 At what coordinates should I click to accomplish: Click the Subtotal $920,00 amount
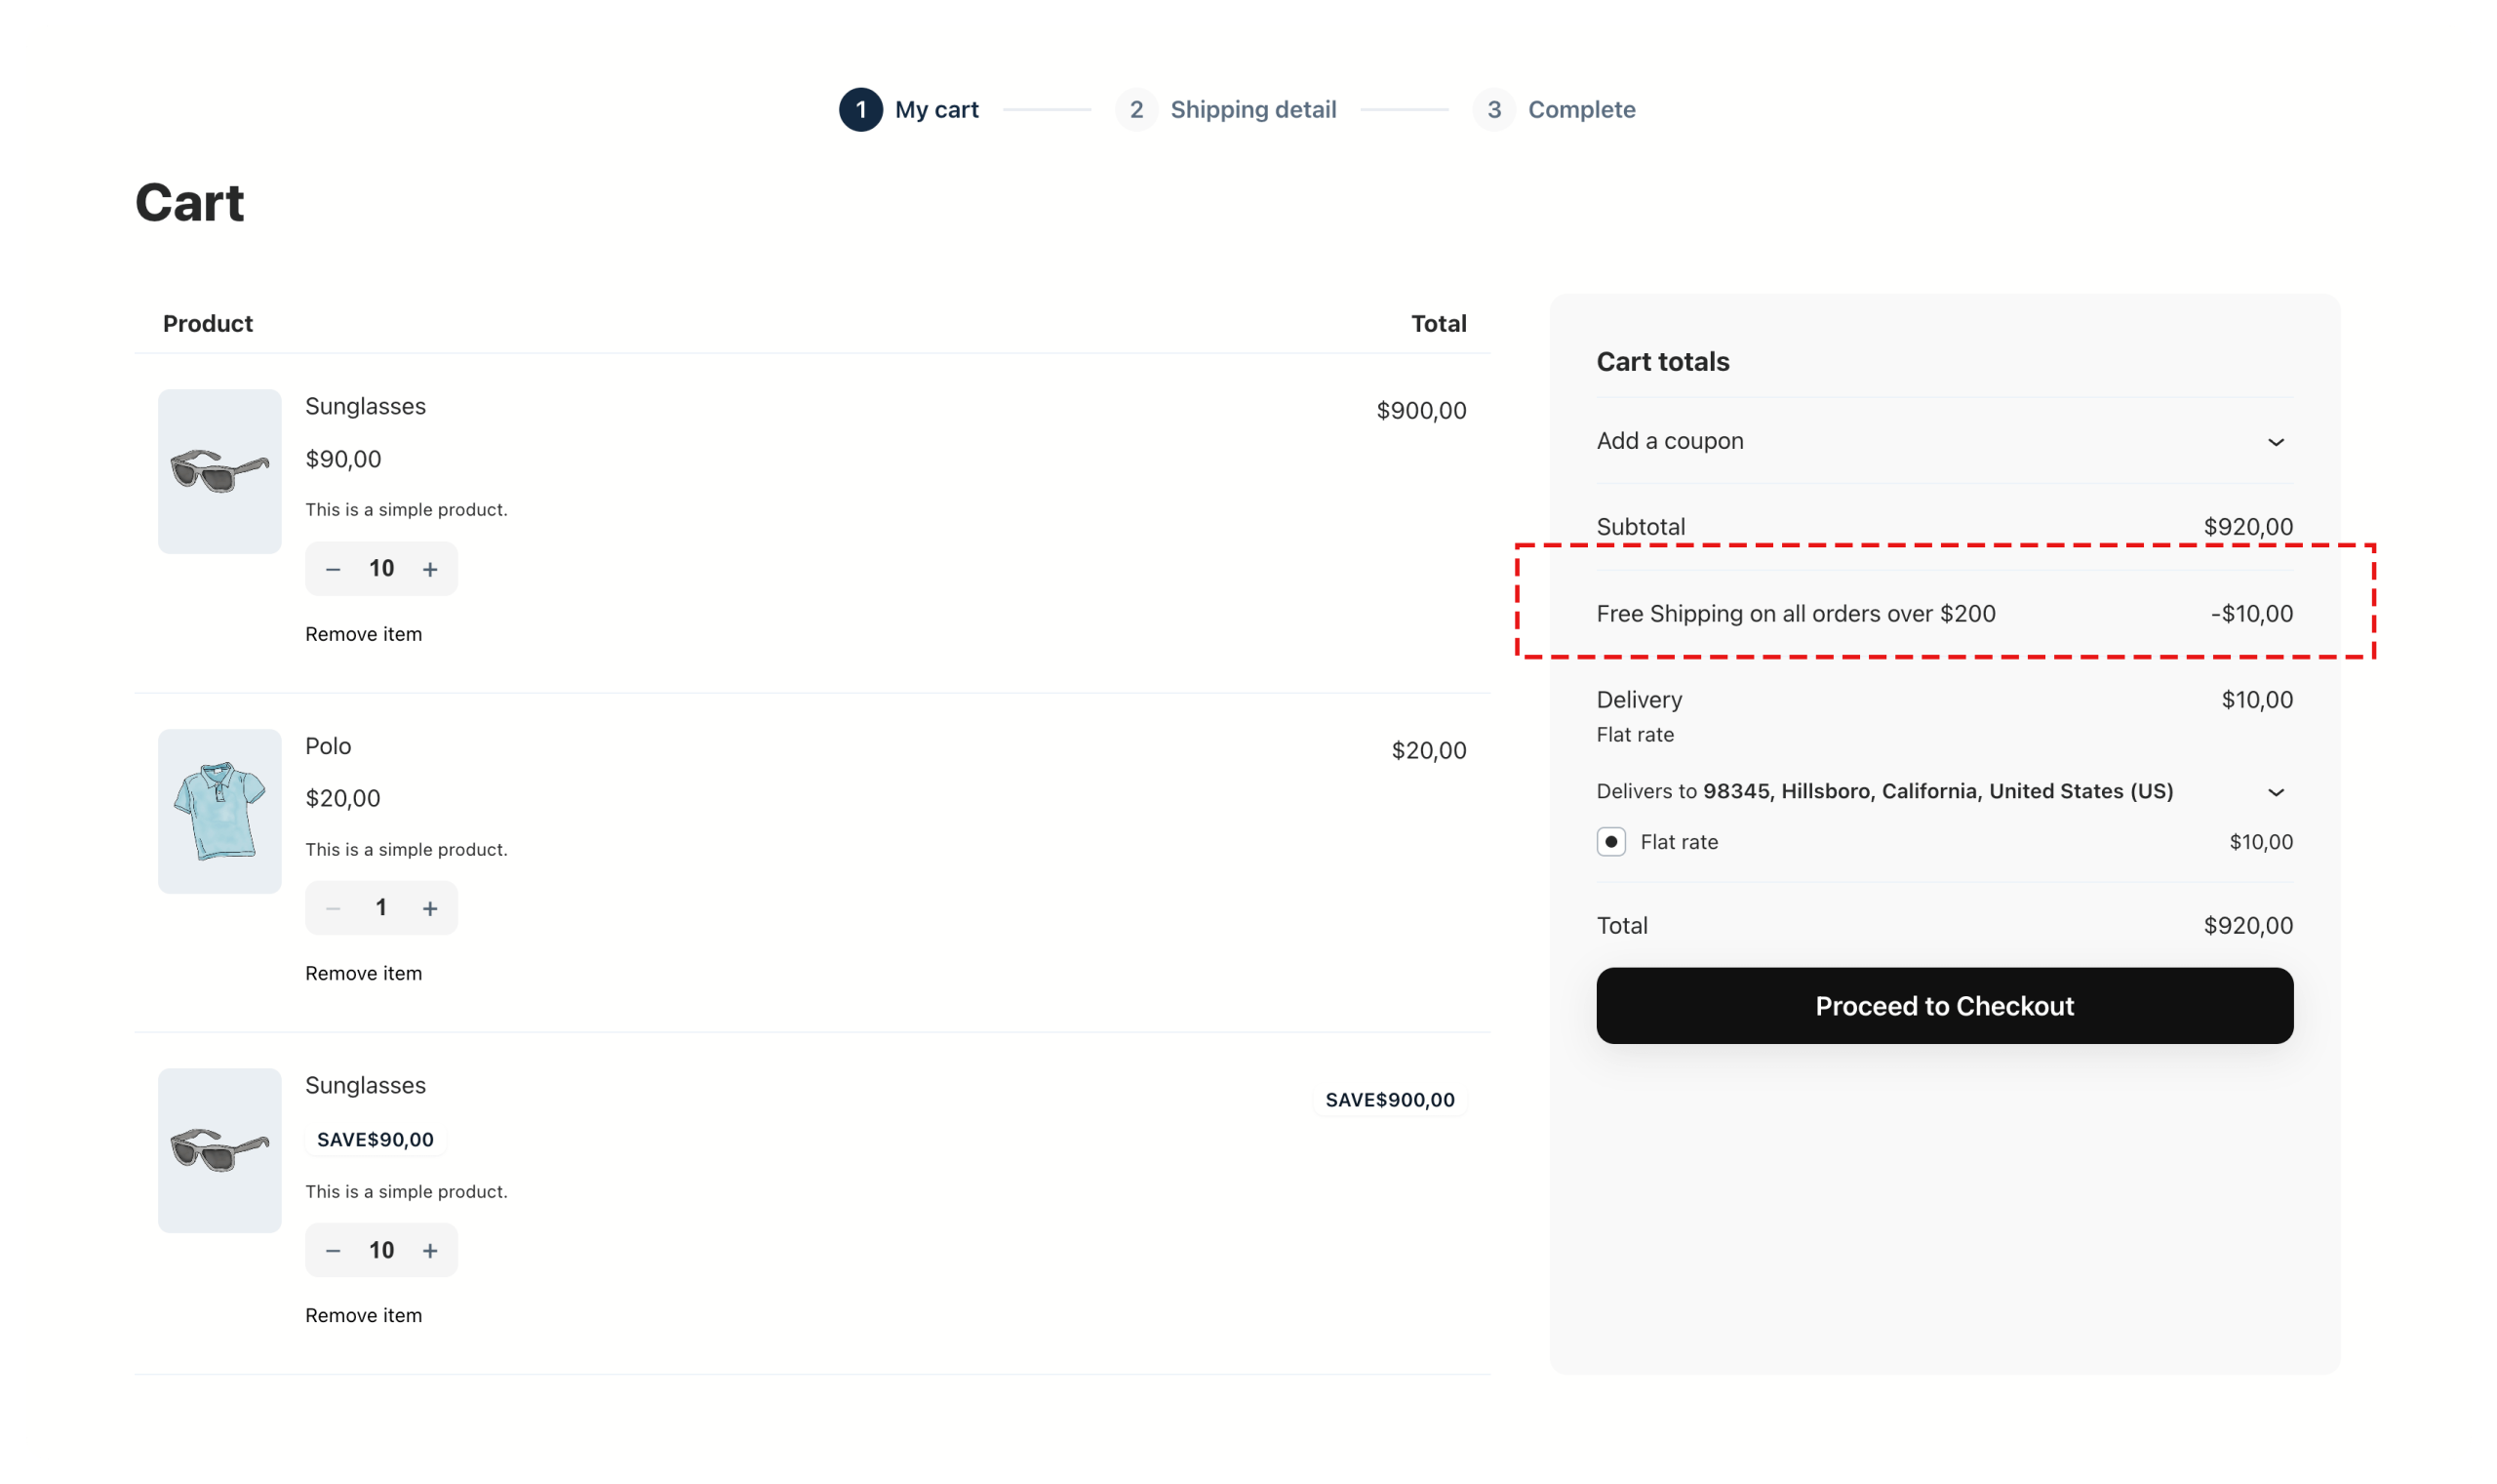coord(2248,526)
